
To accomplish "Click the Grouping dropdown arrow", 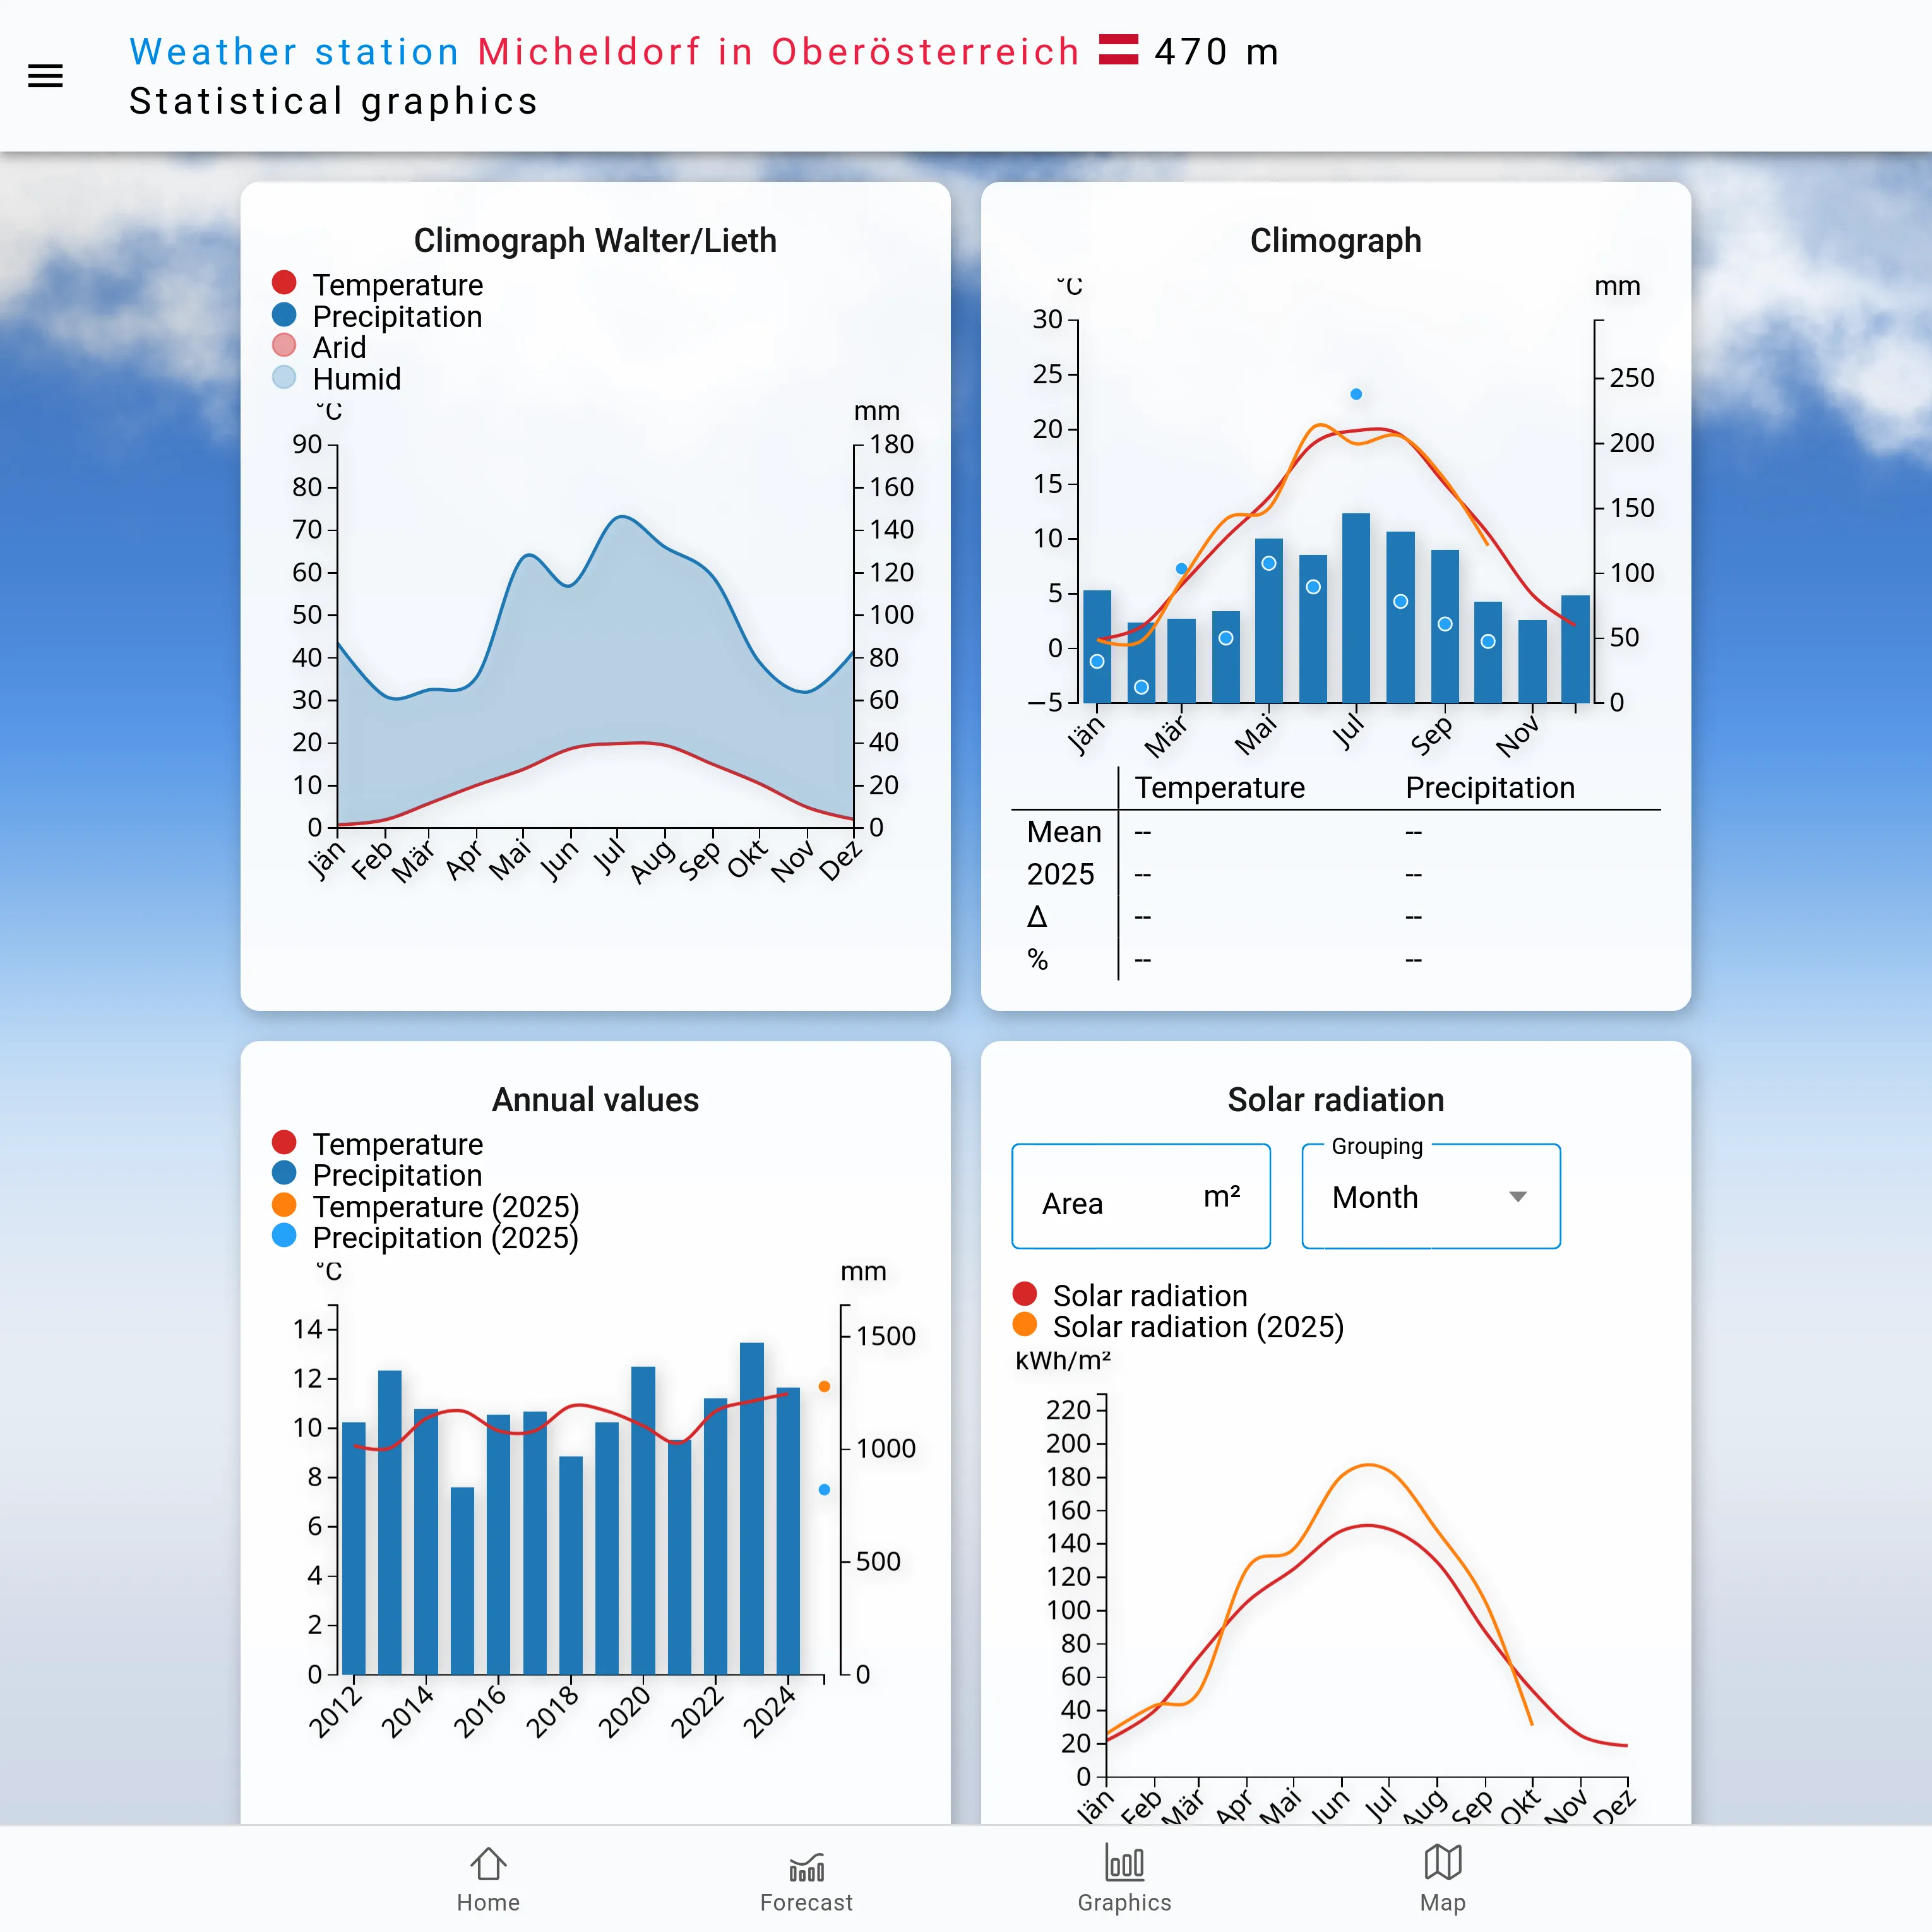I will (x=1517, y=1197).
